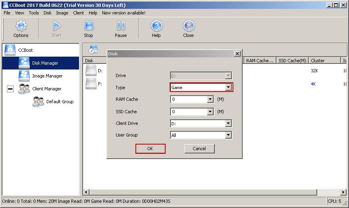Click the red Close toolbar icon
The width and height of the screenshot is (349, 208).
coord(189,26)
